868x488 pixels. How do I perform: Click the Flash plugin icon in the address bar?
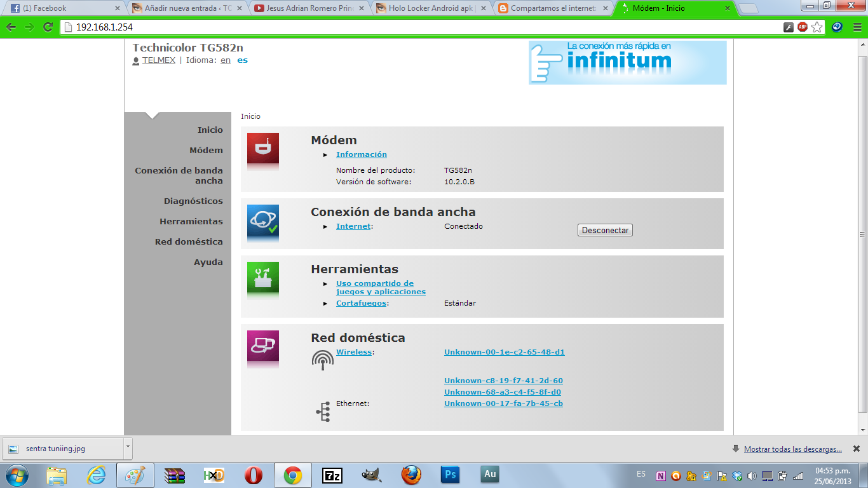coord(788,27)
